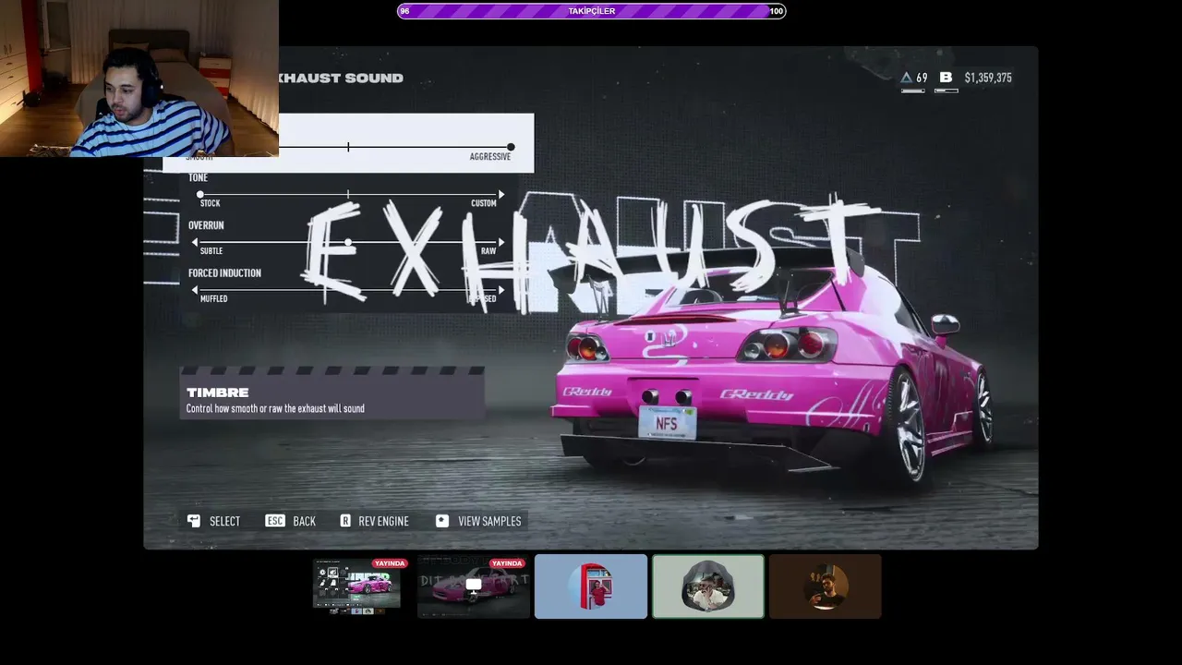Click the Tone slider handle at Stock

[x=200, y=195]
